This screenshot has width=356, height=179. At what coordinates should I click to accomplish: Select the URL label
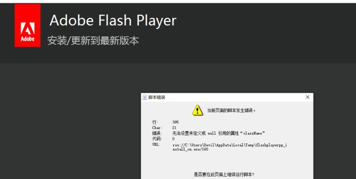[x=156, y=144]
